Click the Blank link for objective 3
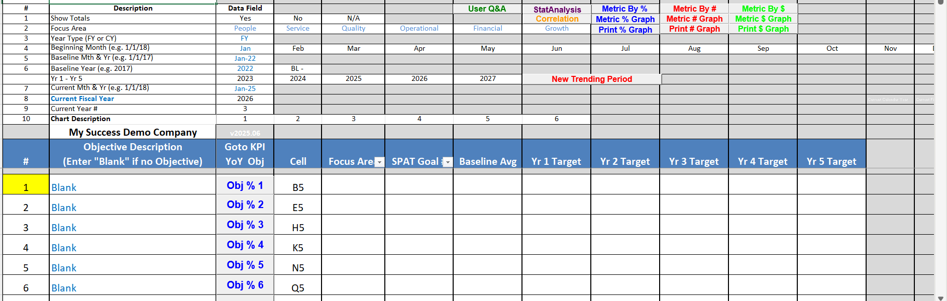Image resolution: width=947 pixels, height=301 pixels. click(x=64, y=228)
